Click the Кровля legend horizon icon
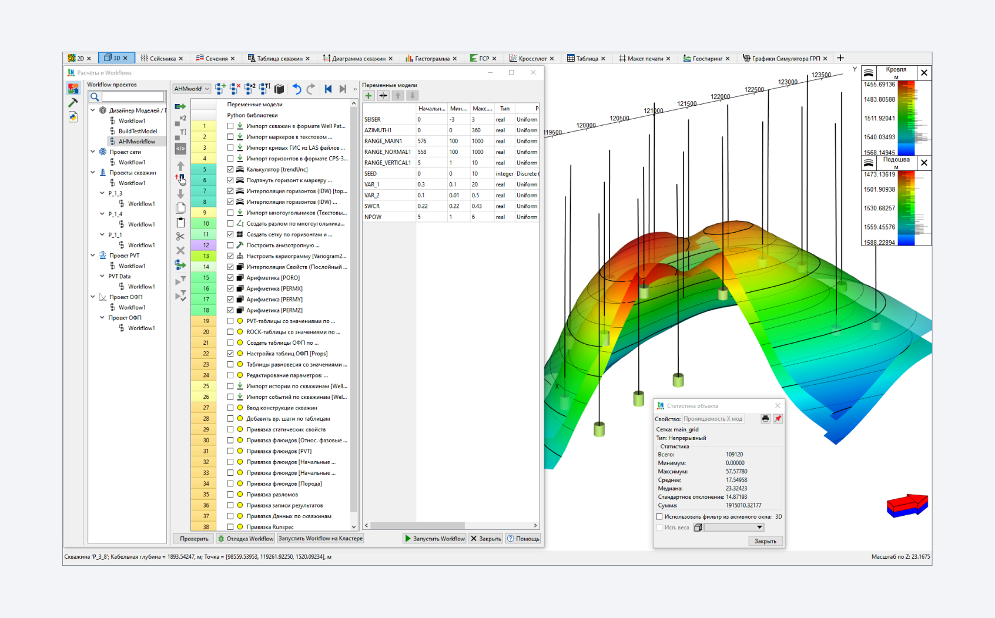Image resolution: width=995 pixels, height=618 pixels. [x=869, y=73]
